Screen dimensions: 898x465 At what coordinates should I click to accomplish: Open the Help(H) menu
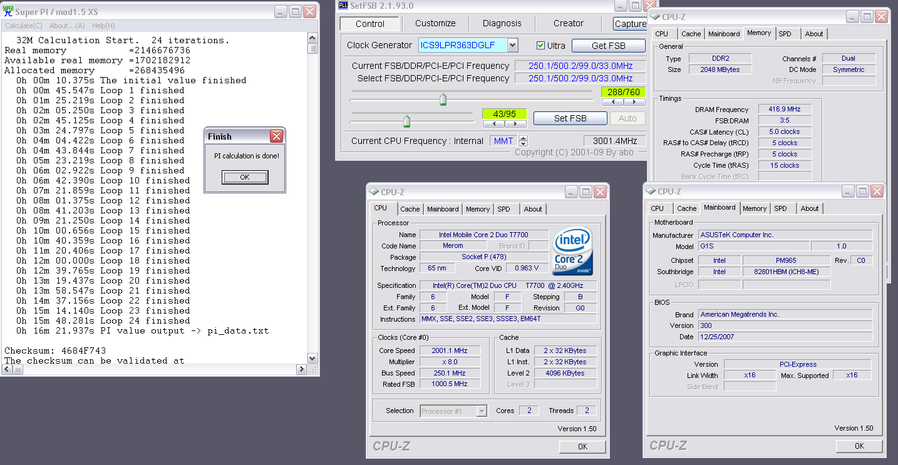103,26
